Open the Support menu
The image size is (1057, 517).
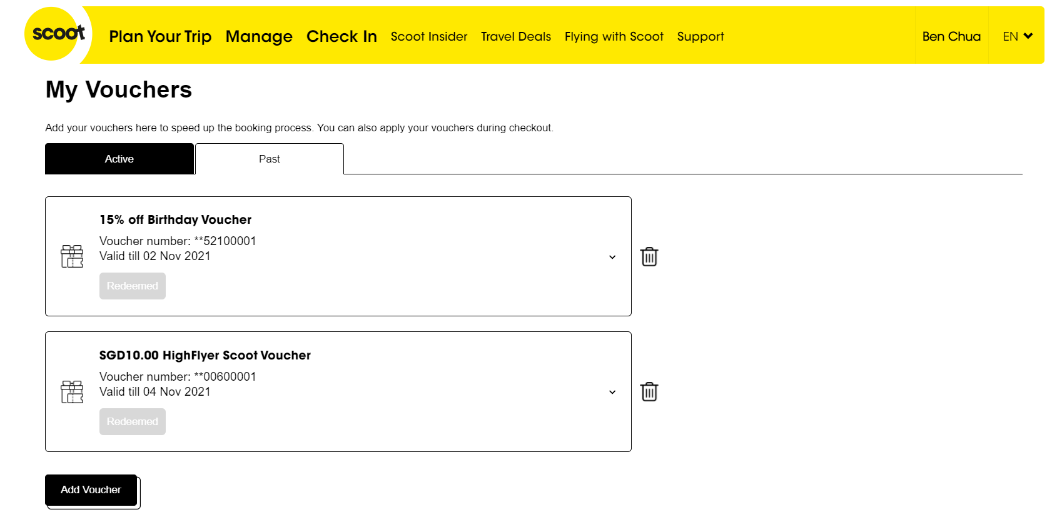point(700,36)
